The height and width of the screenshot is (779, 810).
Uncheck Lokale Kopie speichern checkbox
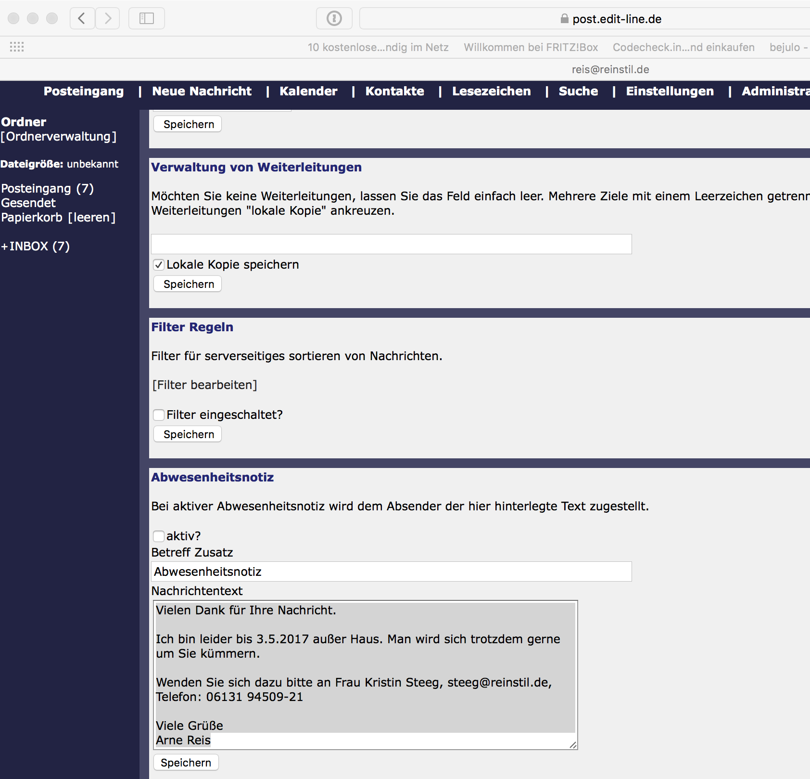coord(159,265)
